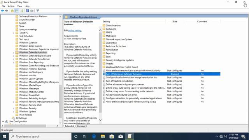This screenshot has width=249, height=140.
Task: Sort by the State column header
Action: pyautogui.click(x=175, y=21)
